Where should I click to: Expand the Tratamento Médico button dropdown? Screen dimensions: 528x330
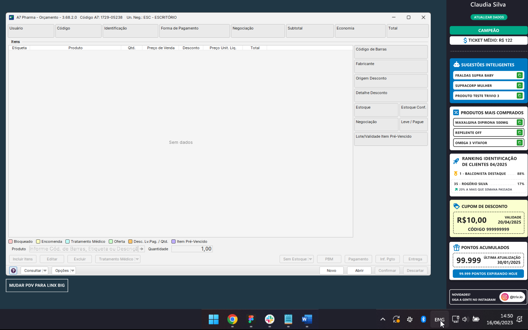pyautogui.click(x=137, y=259)
